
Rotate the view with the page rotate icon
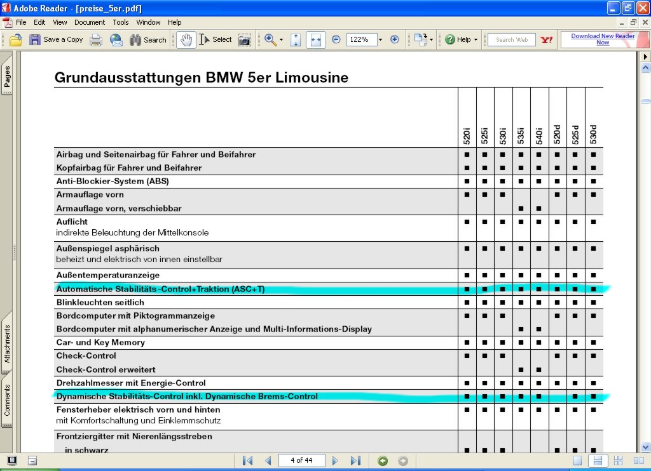(x=420, y=40)
